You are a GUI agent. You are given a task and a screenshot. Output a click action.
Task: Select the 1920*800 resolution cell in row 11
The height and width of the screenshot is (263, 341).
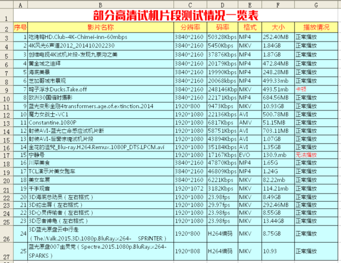190,106
